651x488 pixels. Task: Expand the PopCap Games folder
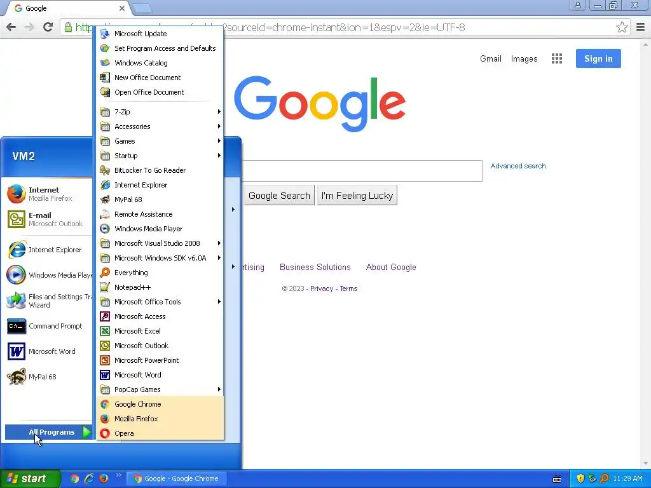[160, 390]
